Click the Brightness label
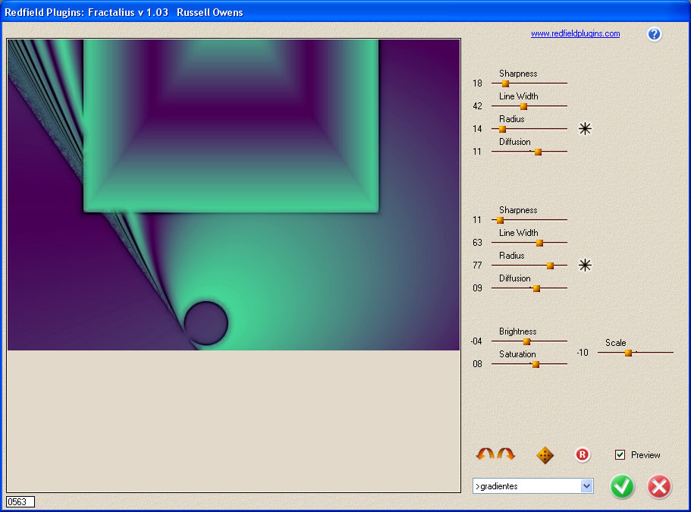The image size is (691, 512). (x=518, y=331)
